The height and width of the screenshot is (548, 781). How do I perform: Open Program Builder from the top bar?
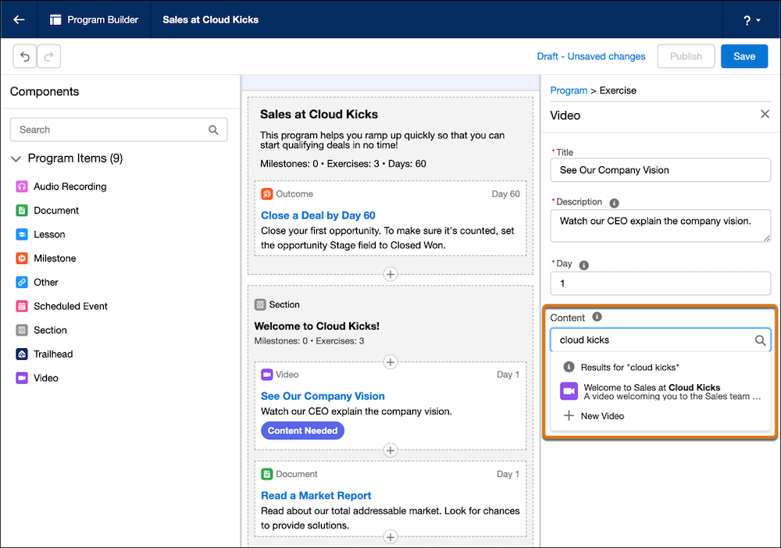click(x=94, y=20)
